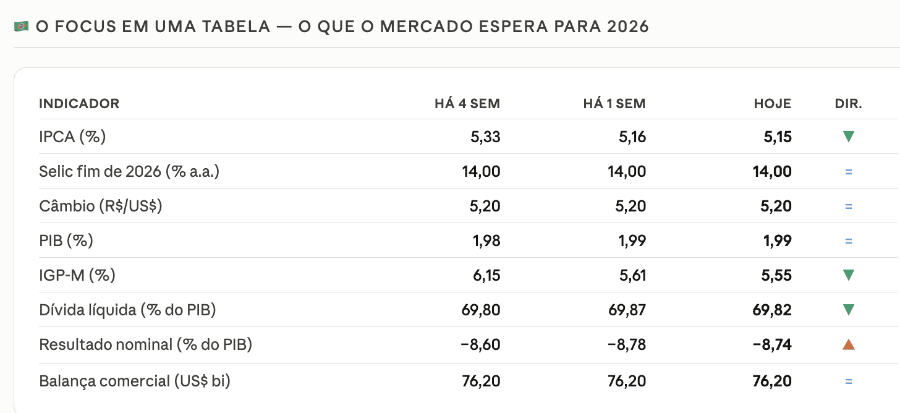Click the orange up arrow for Resultado nominal
Viewport: 900px width, 413px height.
pyautogui.click(x=848, y=344)
